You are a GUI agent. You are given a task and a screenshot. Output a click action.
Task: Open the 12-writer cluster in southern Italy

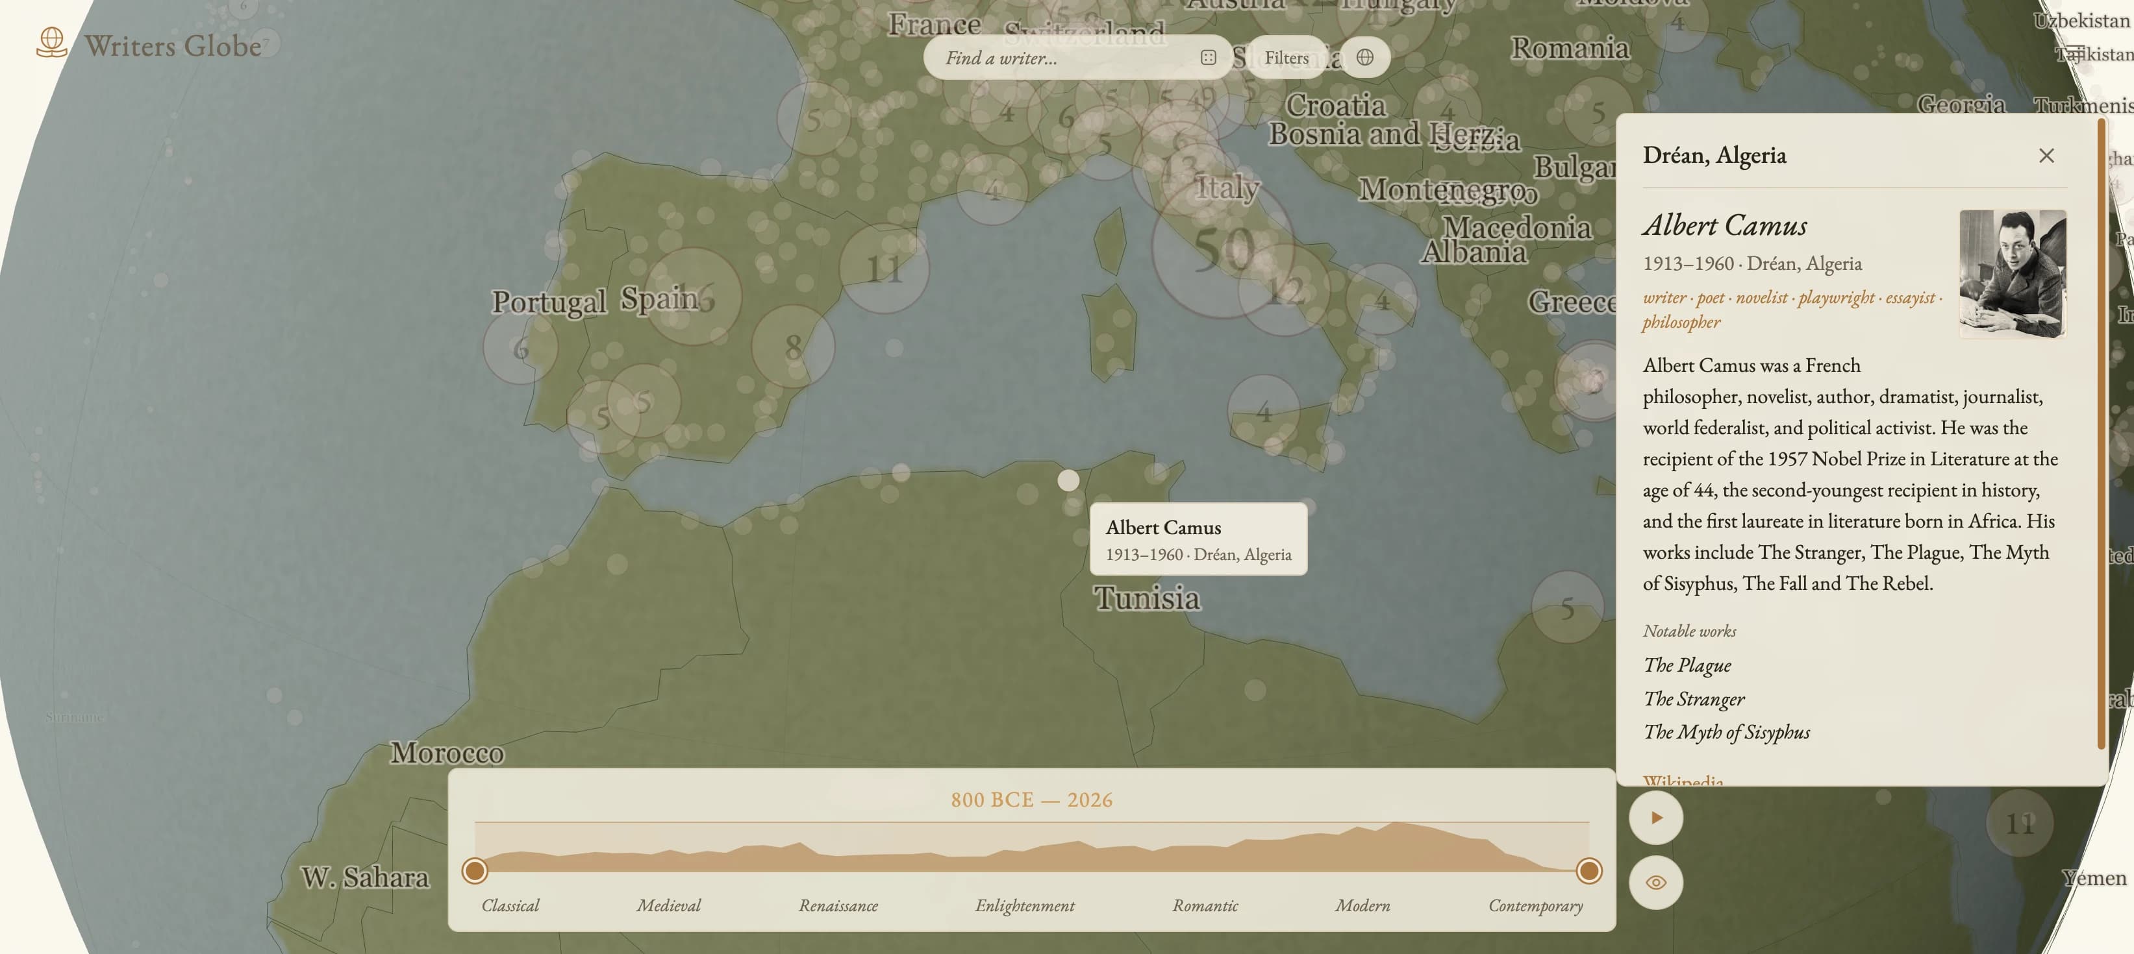click(x=1285, y=290)
